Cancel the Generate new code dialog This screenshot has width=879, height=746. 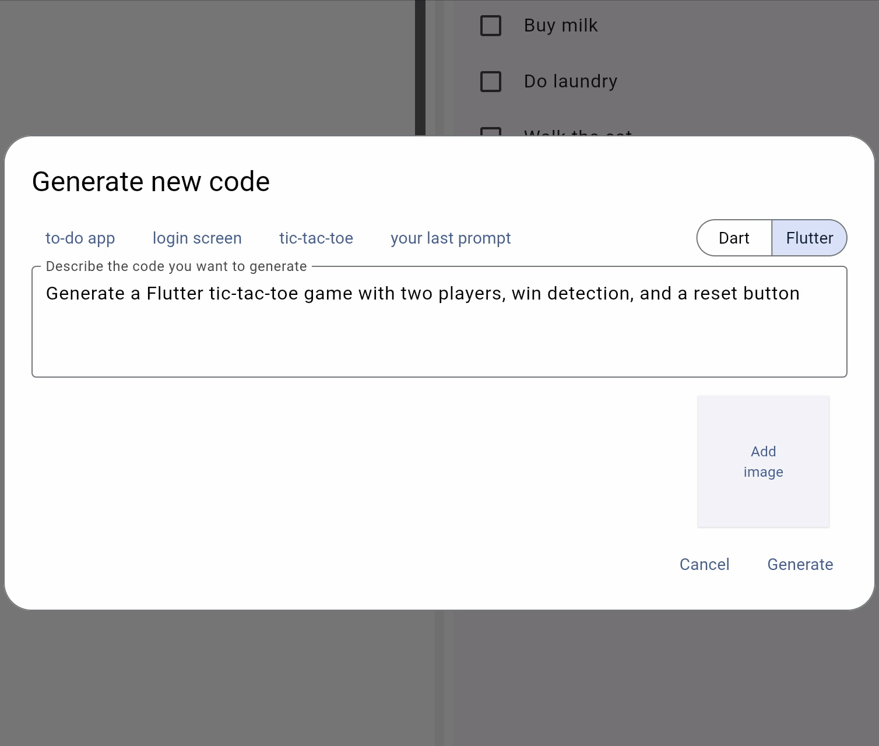(704, 564)
